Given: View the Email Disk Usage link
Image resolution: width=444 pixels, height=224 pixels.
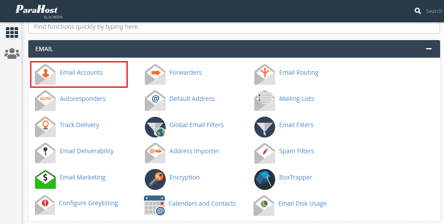Looking at the screenshot, I should tap(302, 203).
